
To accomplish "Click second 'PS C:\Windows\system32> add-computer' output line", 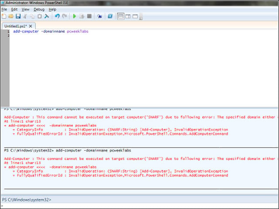I will pyautogui.click(x=68, y=151).
